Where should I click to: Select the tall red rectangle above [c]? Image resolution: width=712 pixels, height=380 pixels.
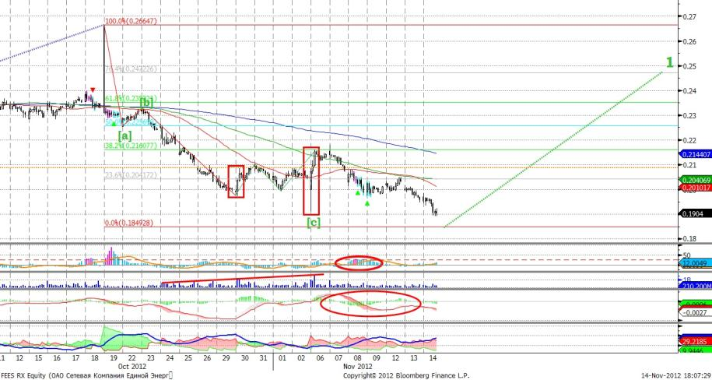click(x=311, y=181)
